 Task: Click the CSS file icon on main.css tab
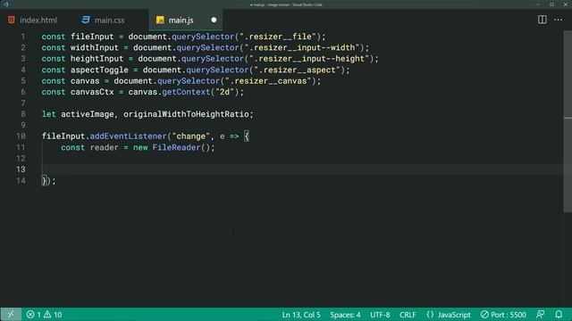(x=86, y=20)
